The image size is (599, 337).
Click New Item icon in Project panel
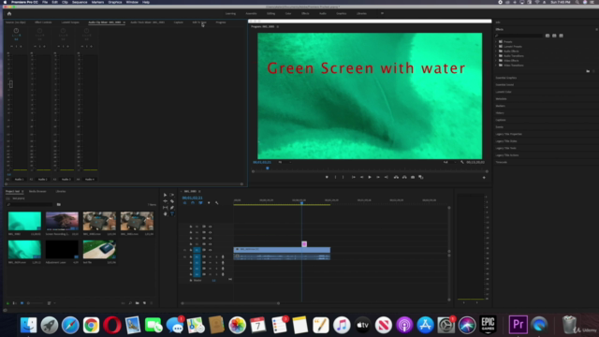click(144, 303)
